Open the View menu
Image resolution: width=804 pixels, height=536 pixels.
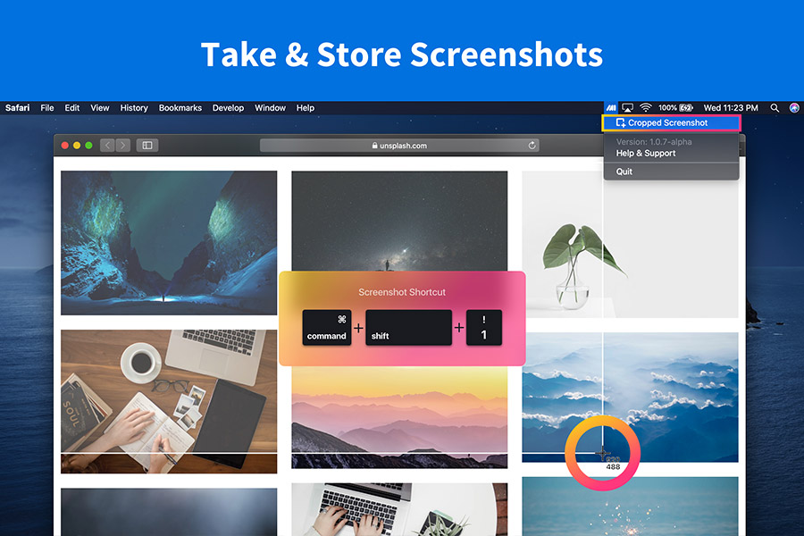100,108
